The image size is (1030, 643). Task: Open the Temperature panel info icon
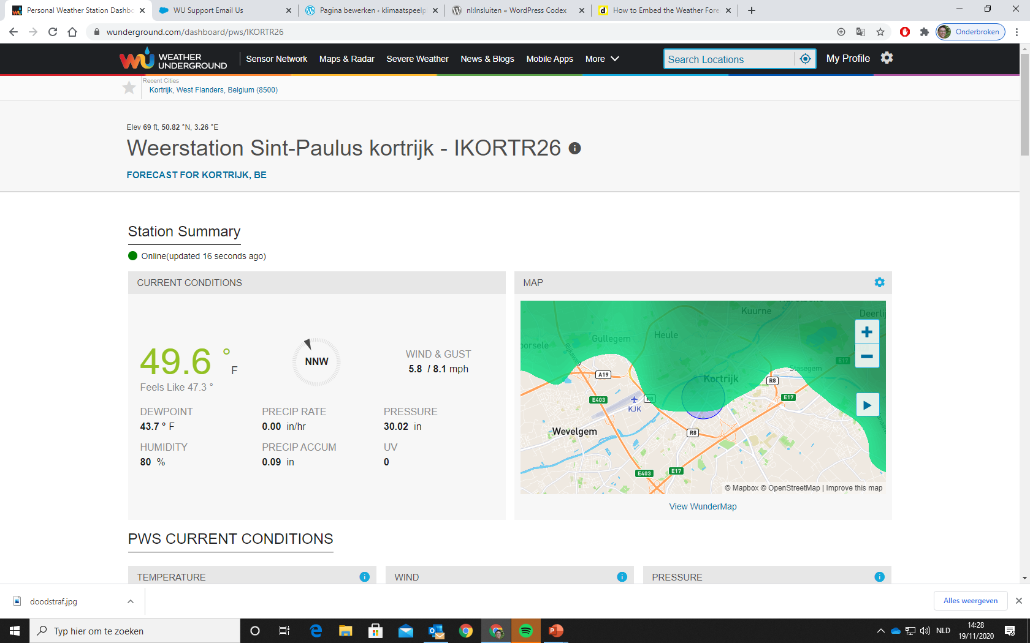(364, 577)
